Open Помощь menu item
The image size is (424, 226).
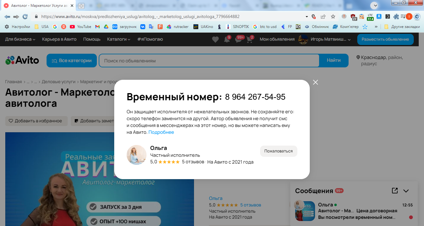[x=92, y=39]
